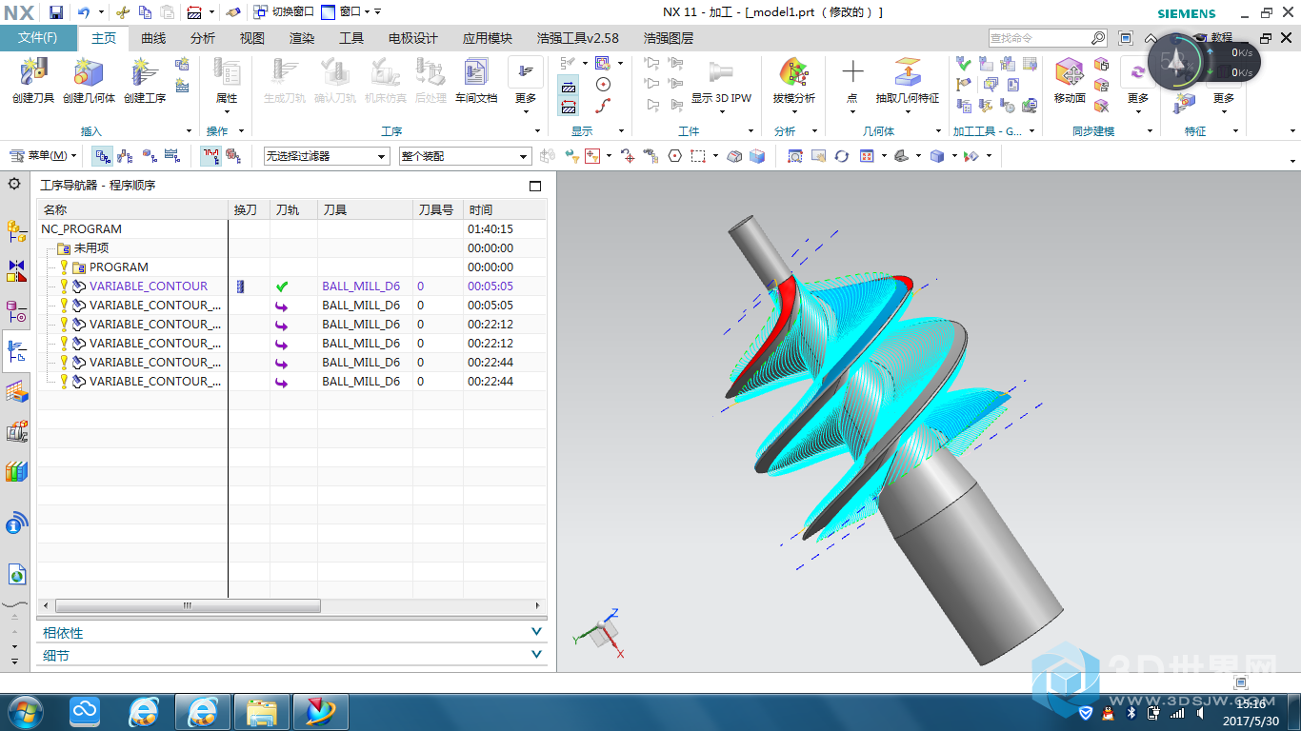Click the polygon selection icon in toolbar
The height and width of the screenshot is (731, 1301).
674,156
